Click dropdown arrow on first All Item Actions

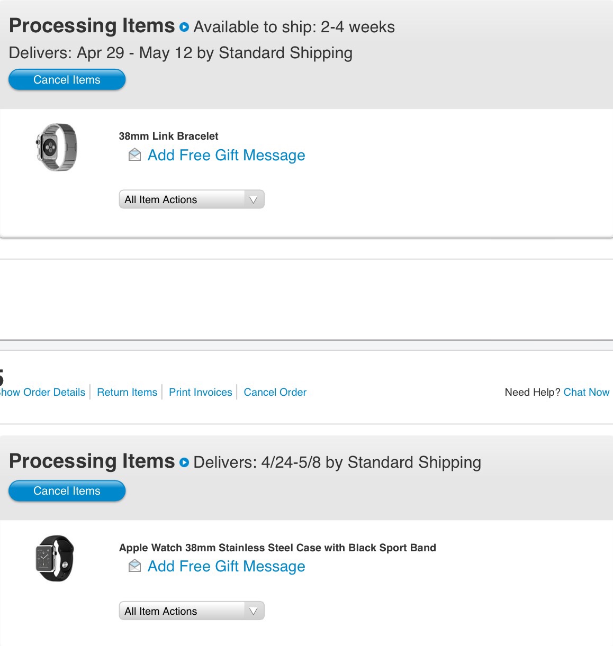click(254, 199)
